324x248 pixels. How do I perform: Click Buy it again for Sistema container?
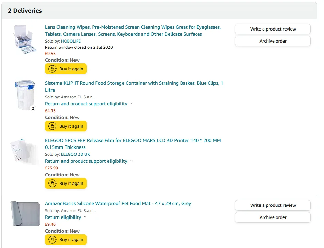[x=66, y=126]
